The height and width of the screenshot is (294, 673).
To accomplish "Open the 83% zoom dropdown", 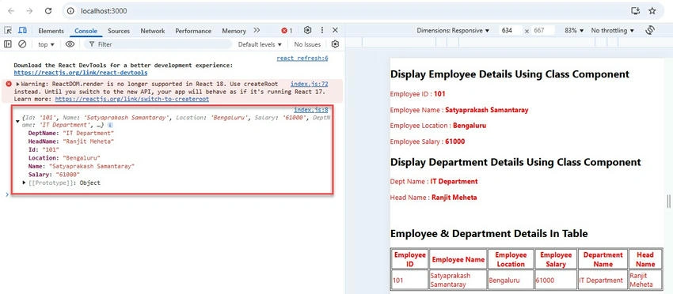I will pyautogui.click(x=574, y=31).
